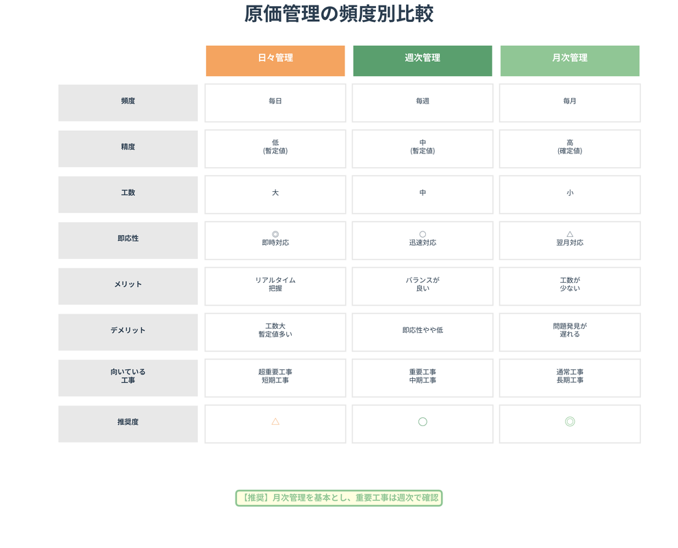Click the 通常工事 長期工事 cell
Viewport: 678px width, 548px height.
pos(570,378)
